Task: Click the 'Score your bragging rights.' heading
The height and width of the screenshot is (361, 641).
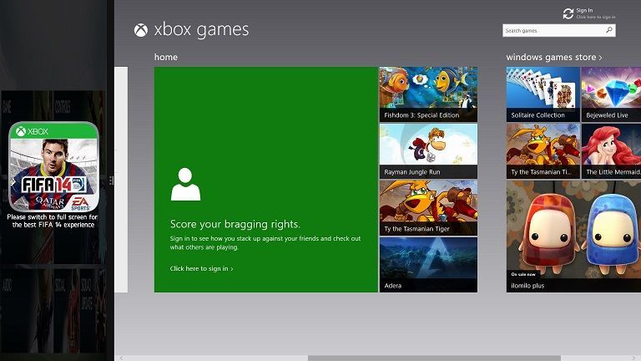Action: (235, 224)
